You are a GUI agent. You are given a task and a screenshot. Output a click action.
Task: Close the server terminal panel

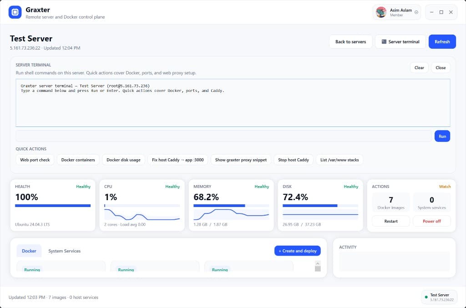point(441,68)
